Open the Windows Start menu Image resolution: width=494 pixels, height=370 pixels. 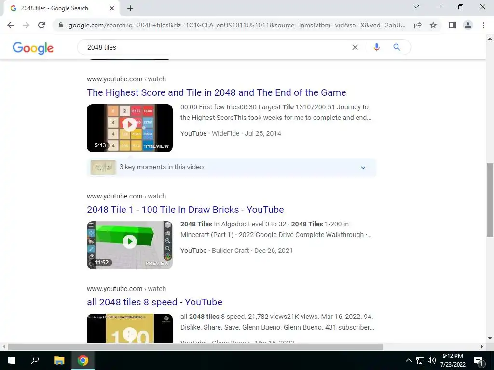point(12,360)
